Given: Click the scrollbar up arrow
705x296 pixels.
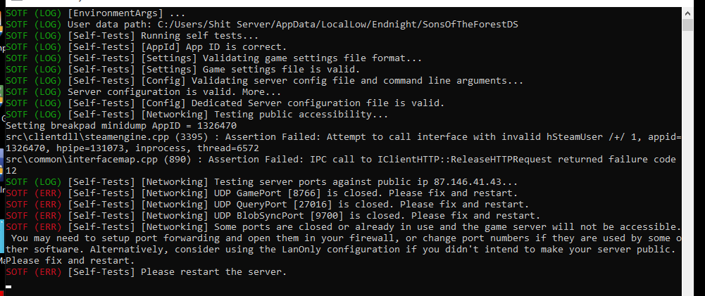Looking at the screenshot, I should click(688, 13).
